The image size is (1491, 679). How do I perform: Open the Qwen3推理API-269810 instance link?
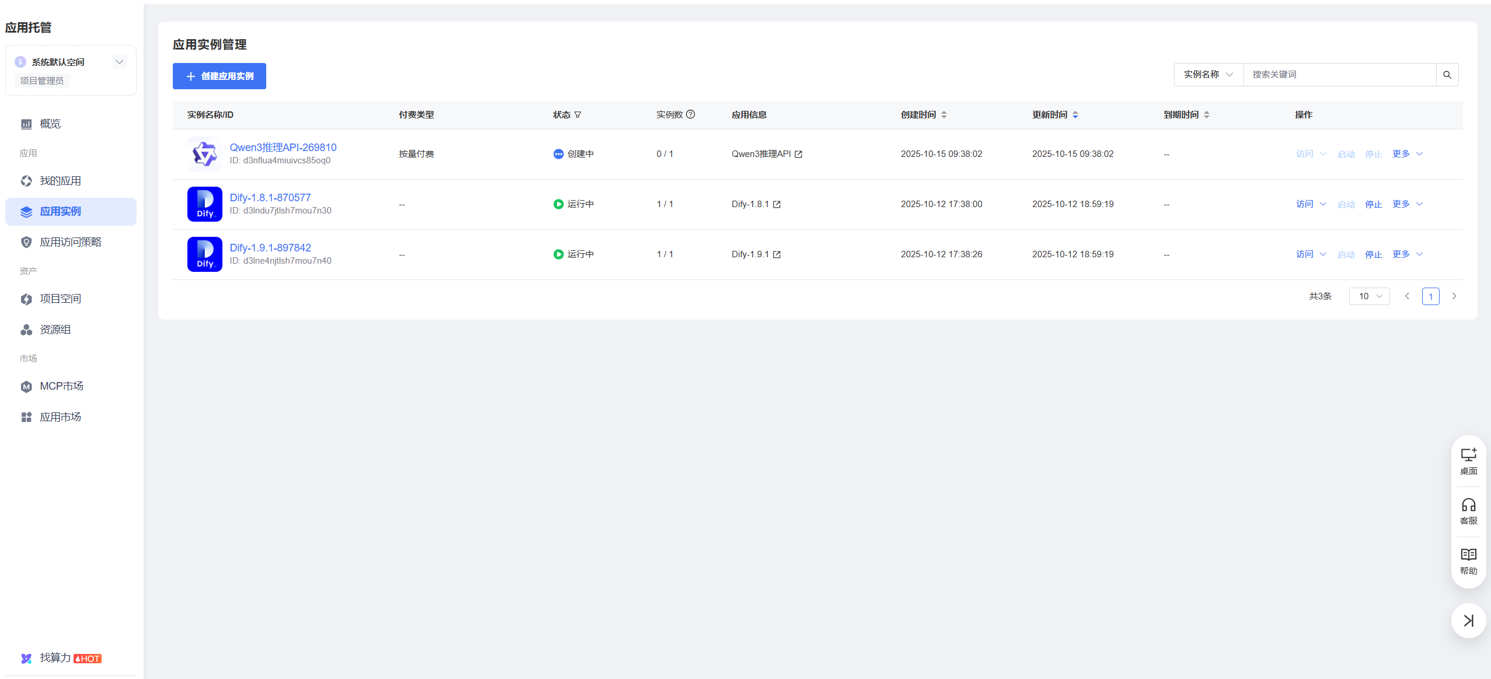283,148
